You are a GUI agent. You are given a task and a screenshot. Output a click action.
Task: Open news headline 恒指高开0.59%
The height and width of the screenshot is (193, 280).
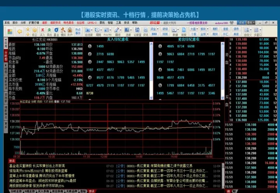tap(38, 171)
